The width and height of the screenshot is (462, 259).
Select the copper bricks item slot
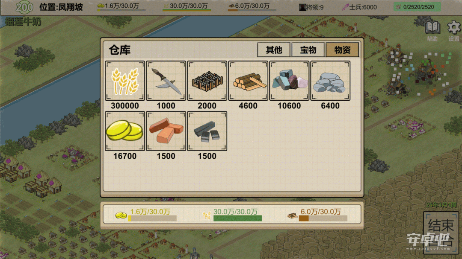pos(166,131)
